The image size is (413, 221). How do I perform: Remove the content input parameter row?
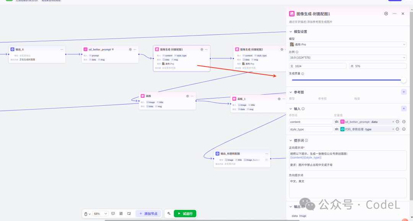(404, 122)
